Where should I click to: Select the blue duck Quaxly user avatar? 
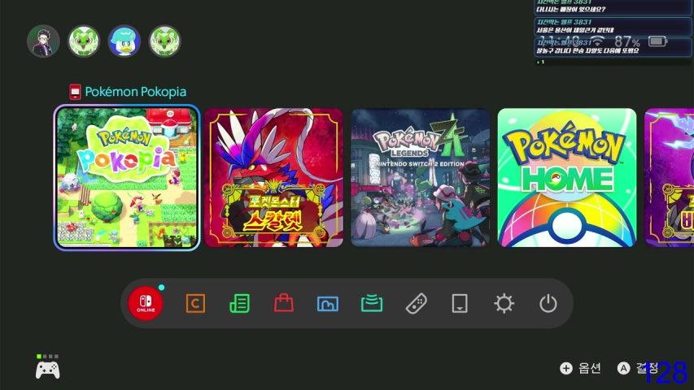coord(124,41)
